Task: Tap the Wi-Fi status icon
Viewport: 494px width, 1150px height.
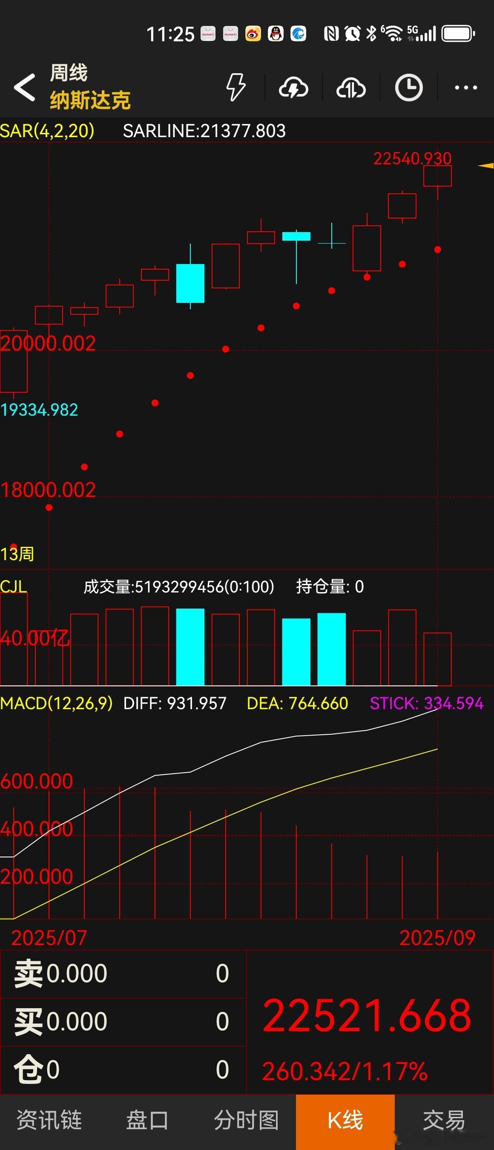Action: point(392,34)
